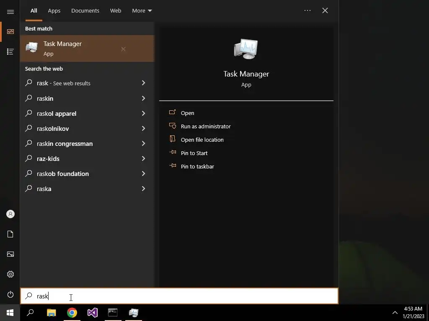This screenshot has width=429, height=321.
Task: Open Command Prompt from the taskbar
Action: pos(113,313)
